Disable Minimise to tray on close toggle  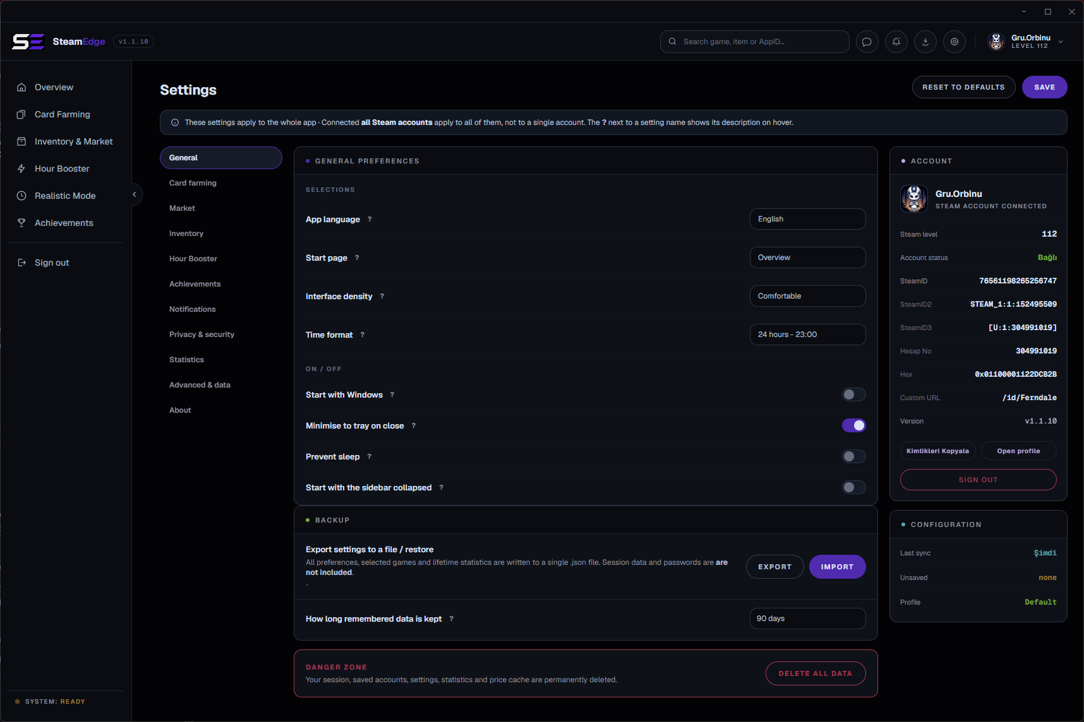coord(854,425)
